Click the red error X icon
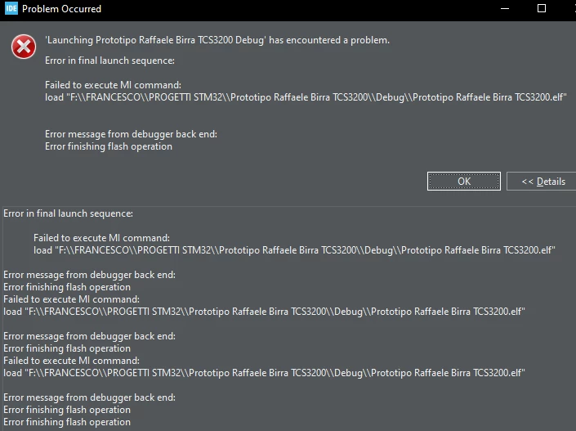The image size is (576, 431). [x=24, y=47]
